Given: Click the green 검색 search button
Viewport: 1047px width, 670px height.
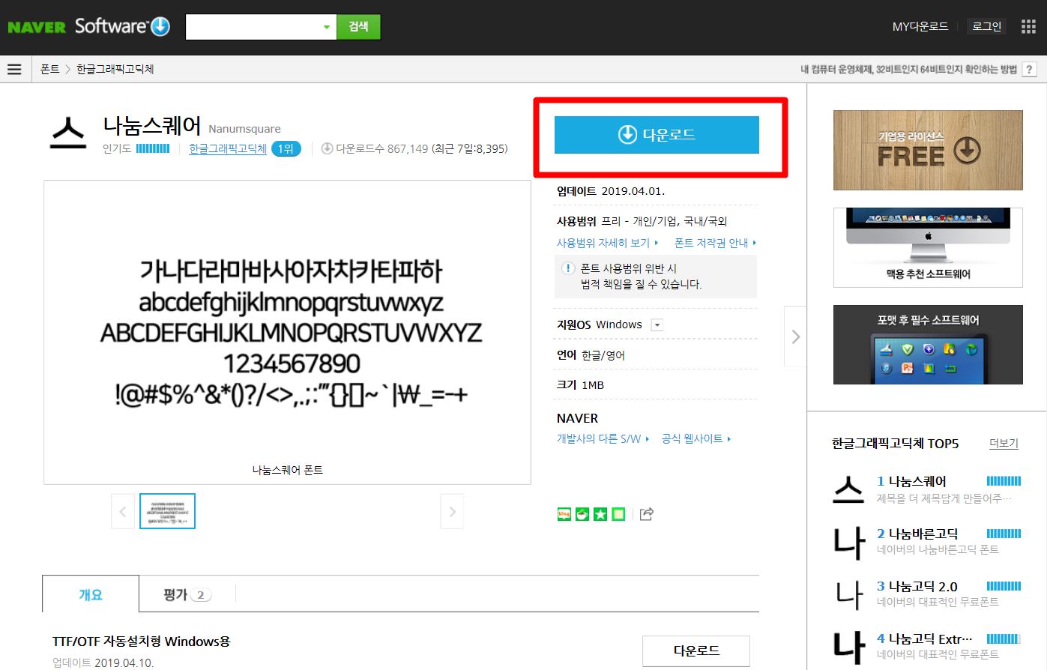Looking at the screenshot, I should (x=358, y=27).
